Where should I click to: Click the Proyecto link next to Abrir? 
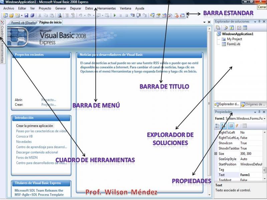(49, 100)
